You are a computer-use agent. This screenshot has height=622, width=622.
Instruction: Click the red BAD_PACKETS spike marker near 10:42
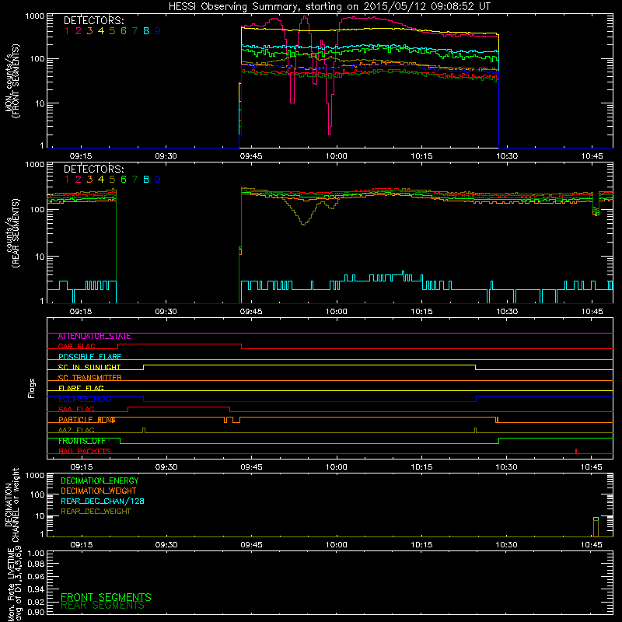click(x=576, y=451)
